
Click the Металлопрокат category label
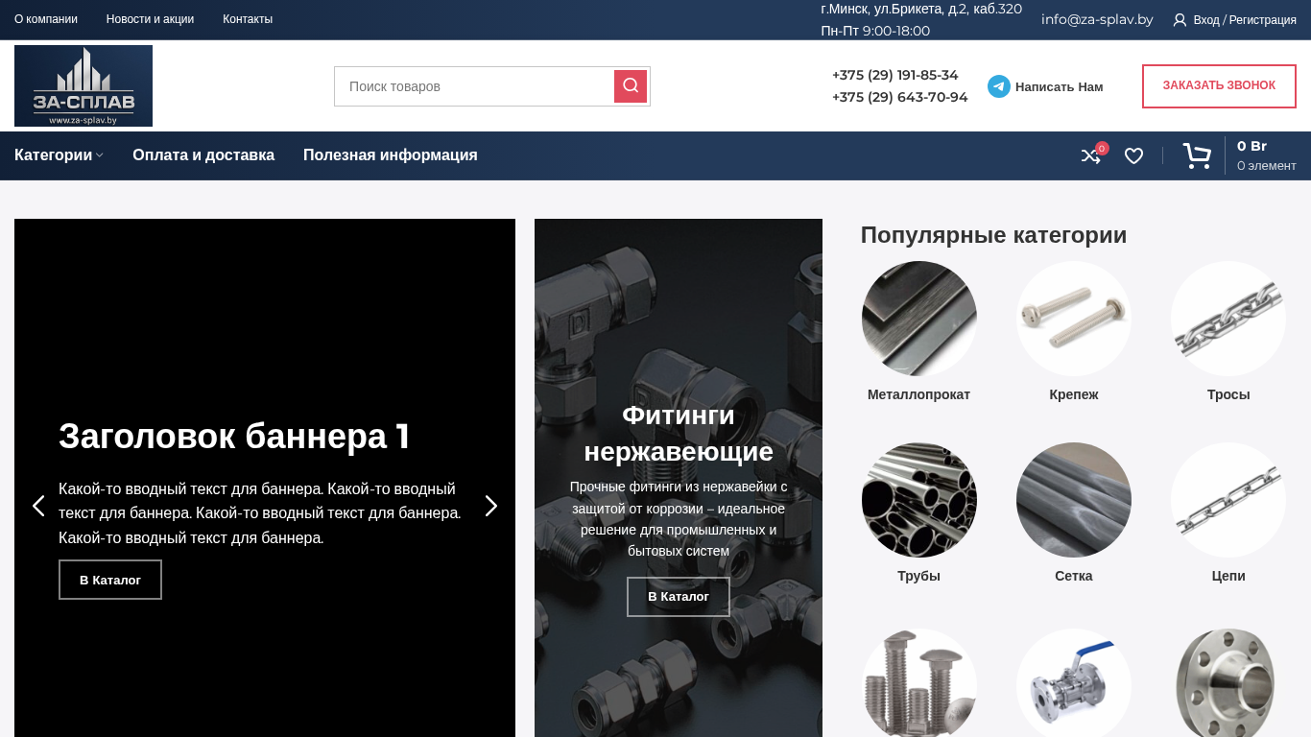tap(919, 394)
